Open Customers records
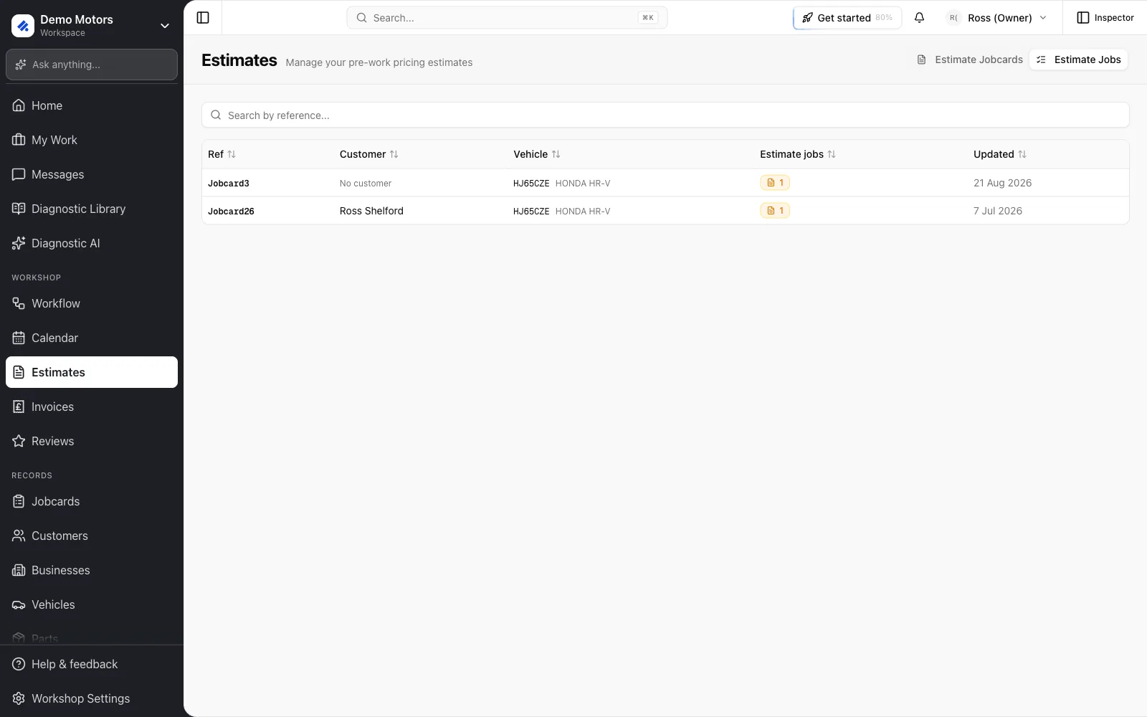The image size is (1147, 717). coord(92,536)
